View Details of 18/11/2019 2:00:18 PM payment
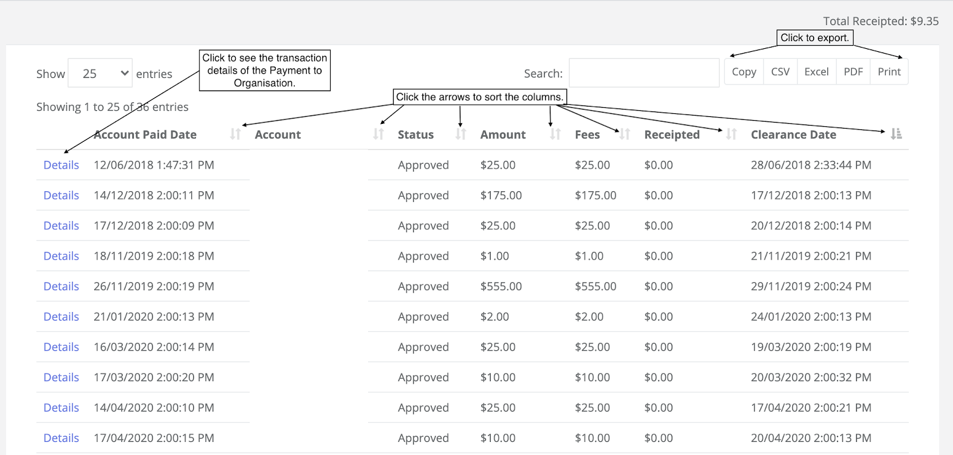 (x=61, y=256)
